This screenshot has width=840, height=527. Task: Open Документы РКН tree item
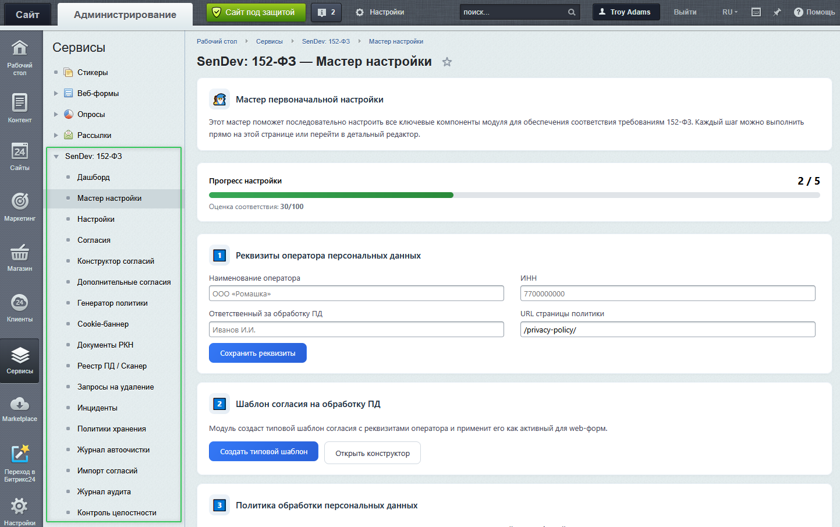coord(105,345)
